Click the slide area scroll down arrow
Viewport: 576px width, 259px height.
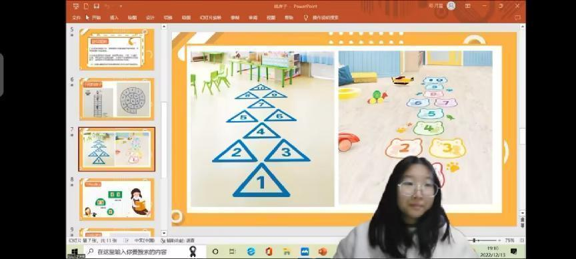522,213
